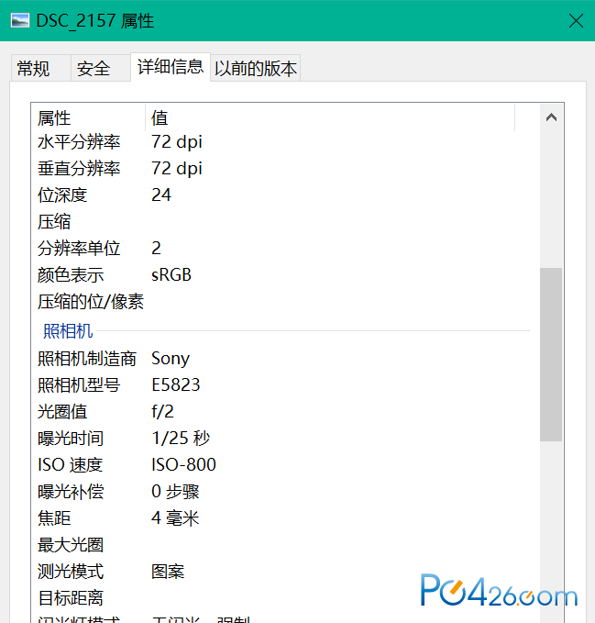Select the 水平分辨率 row label
The height and width of the screenshot is (623, 595).
pyautogui.click(x=79, y=142)
